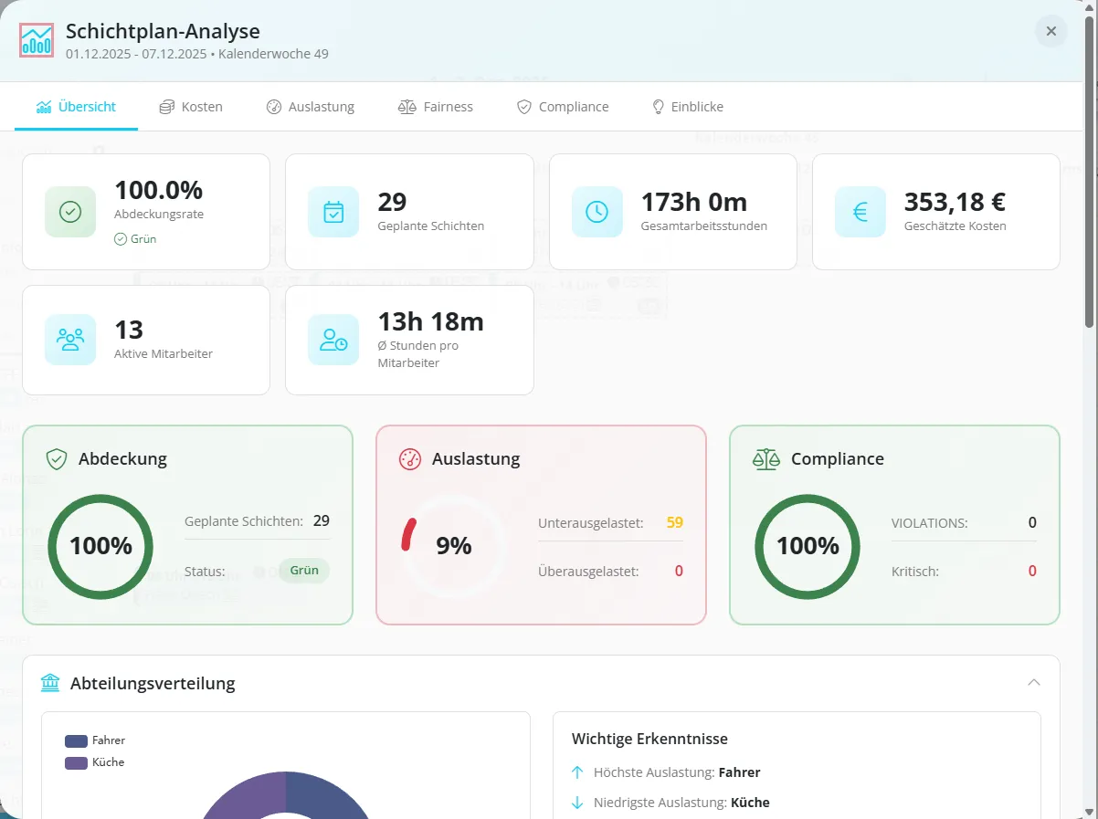Click the Abteilungsverteilung building icon
The image size is (1098, 819).
[50, 682]
